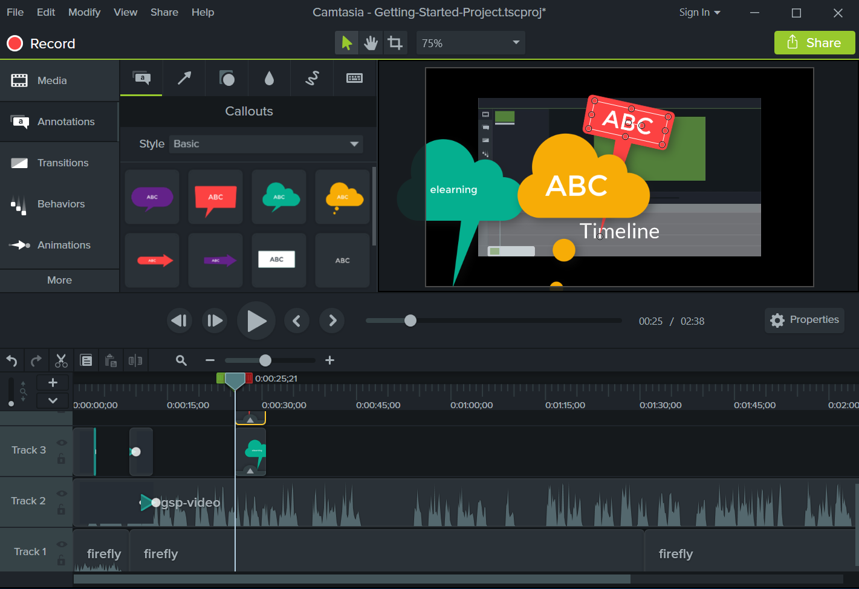Select the red ABC callout thumbnail
Screen dimensions: 859x589
point(215,197)
